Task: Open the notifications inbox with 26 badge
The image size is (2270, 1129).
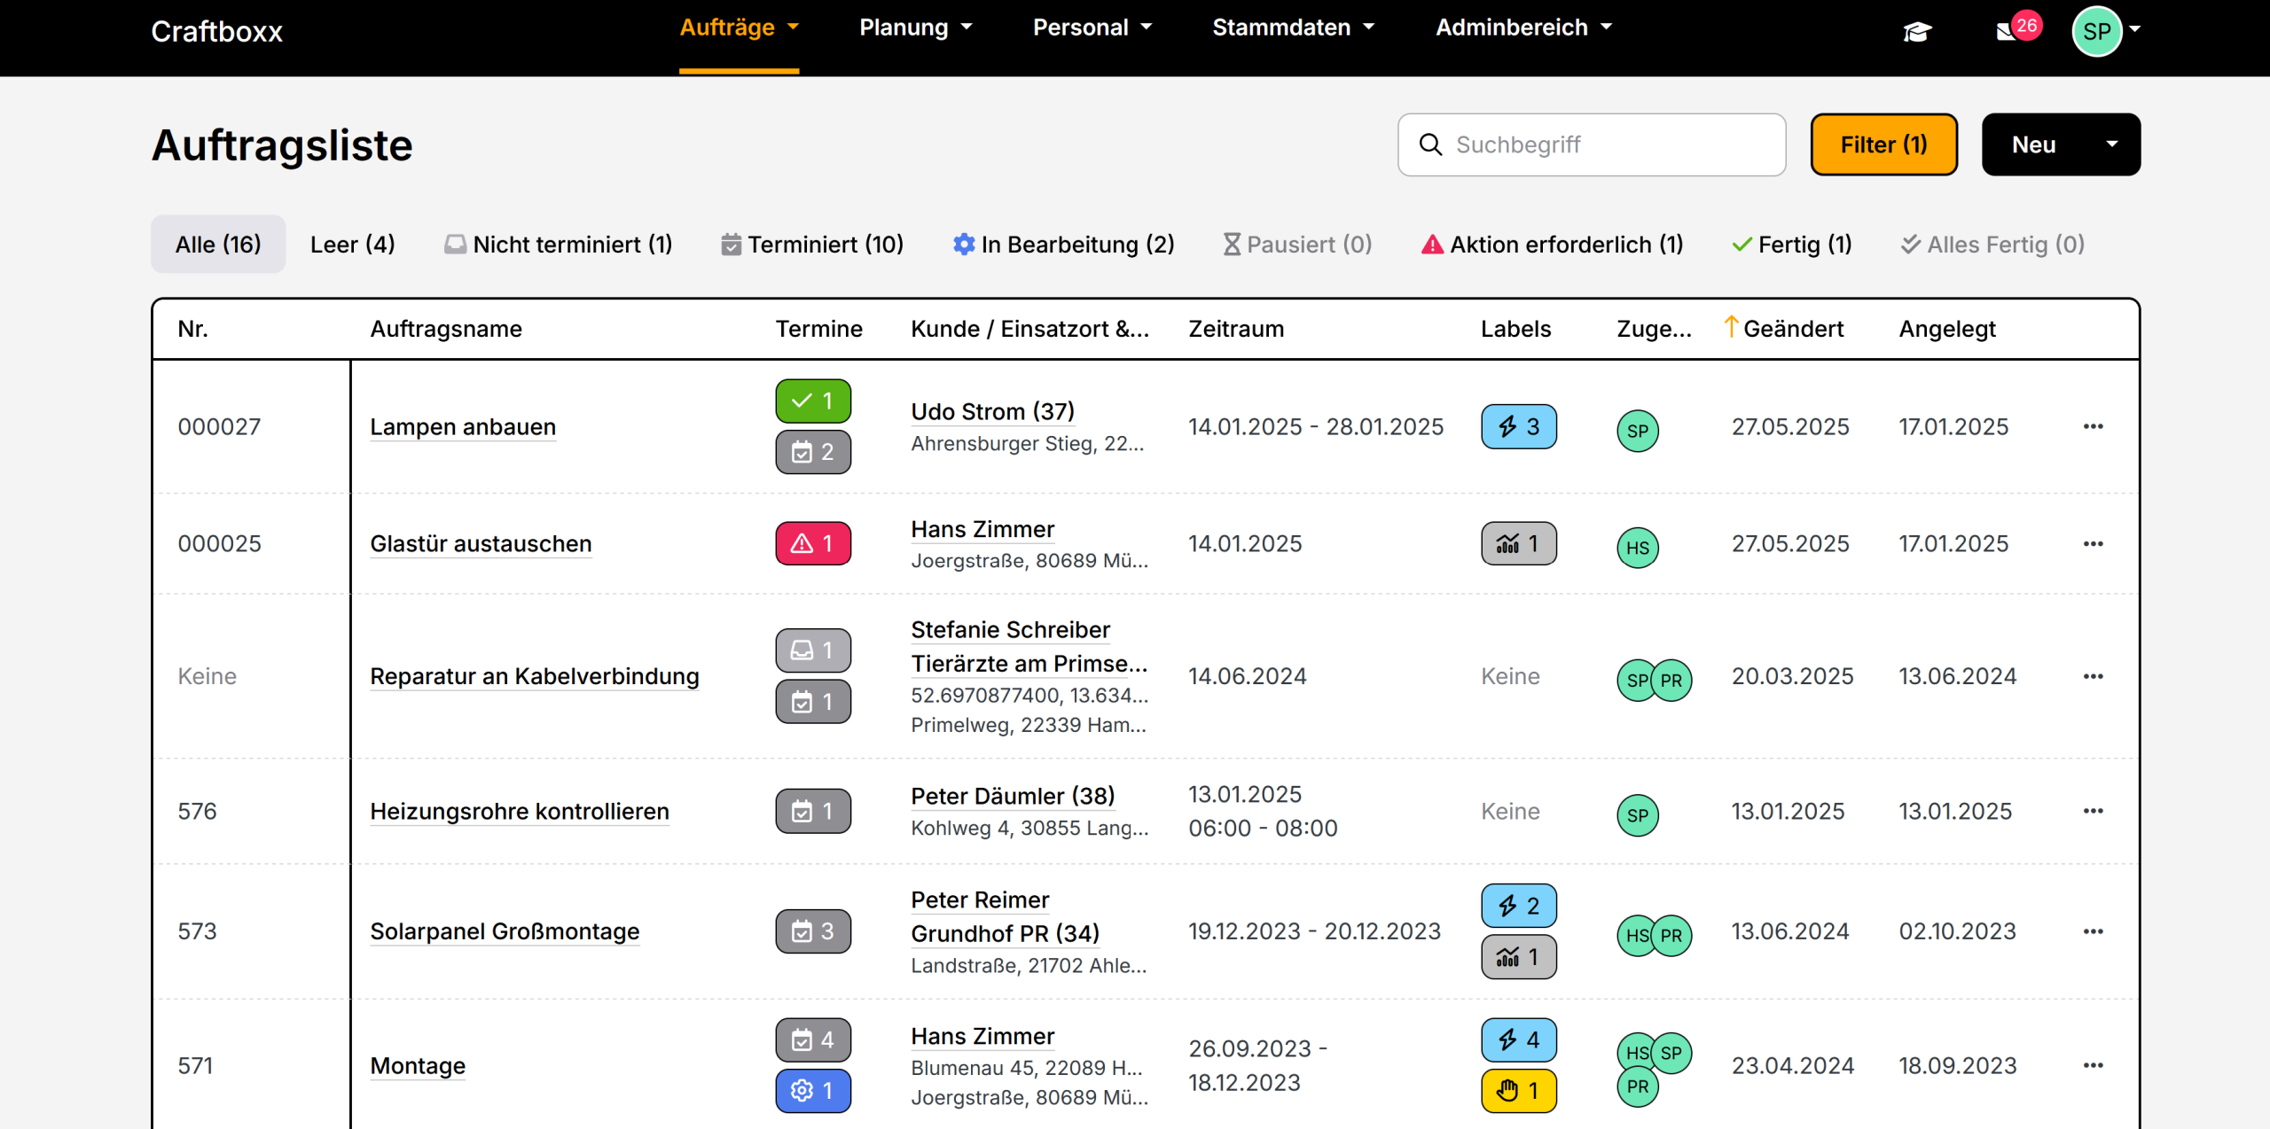Action: tap(2008, 32)
